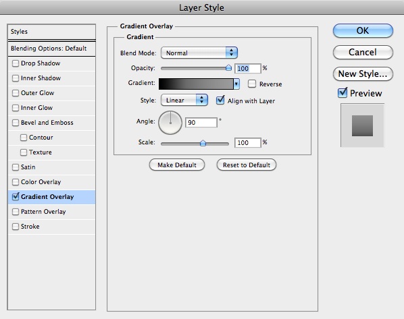Uncheck Align with Layer
The height and width of the screenshot is (319, 404).
coord(220,100)
